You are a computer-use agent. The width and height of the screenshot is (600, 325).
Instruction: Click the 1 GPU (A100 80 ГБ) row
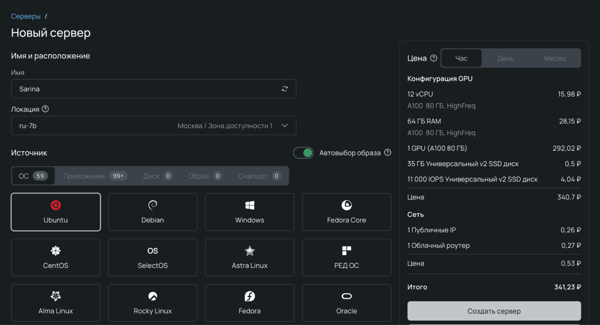[494, 148]
